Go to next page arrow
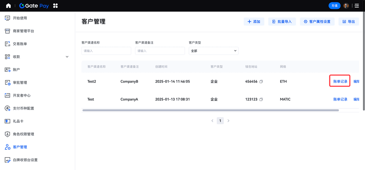Screen dimensions: 365x170 [x=228, y=121]
